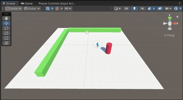The height and width of the screenshot is (100, 183).
Task: Switch to the Game tab
Action: [x=27, y=3]
